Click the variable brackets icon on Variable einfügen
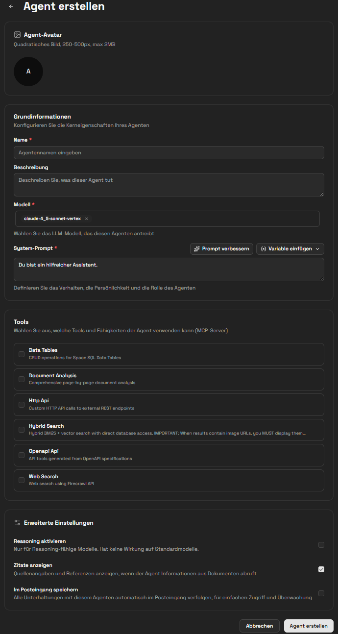Viewport: 338px width, 634px height. 264,248
